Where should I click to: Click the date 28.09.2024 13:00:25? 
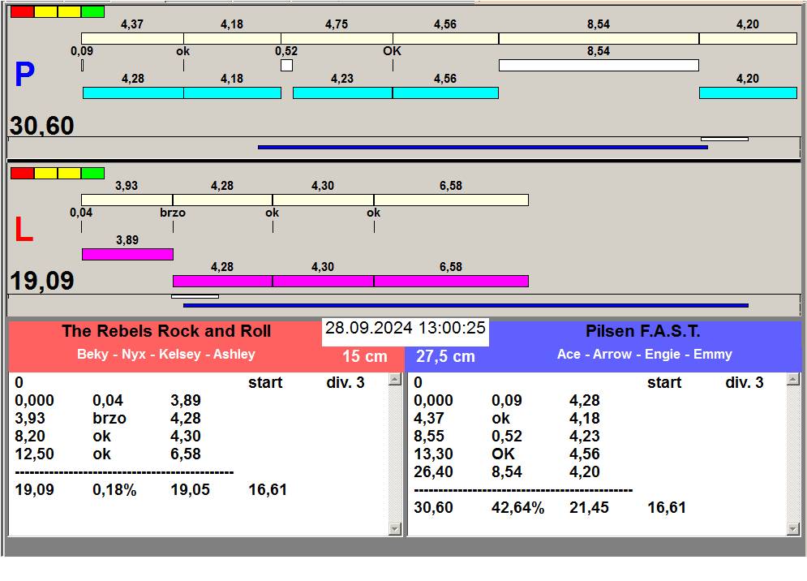[406, 328]
